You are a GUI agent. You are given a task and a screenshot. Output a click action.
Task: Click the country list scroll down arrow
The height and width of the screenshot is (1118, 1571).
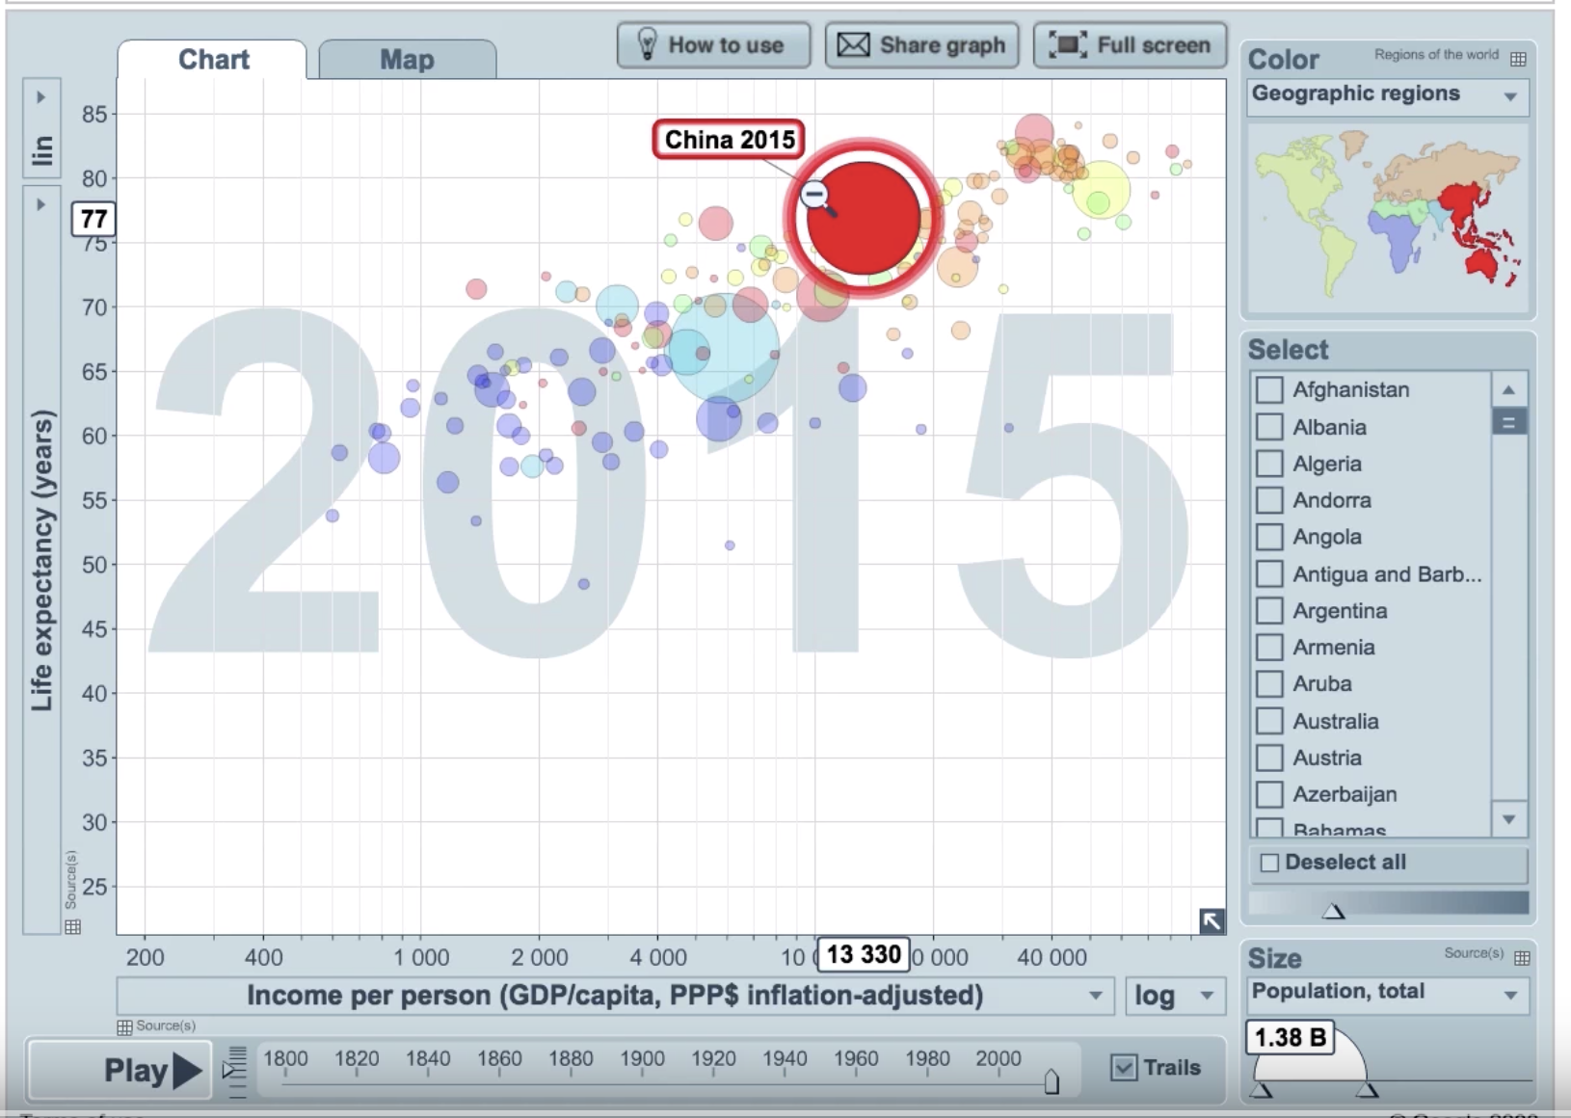pos(1508,819)
